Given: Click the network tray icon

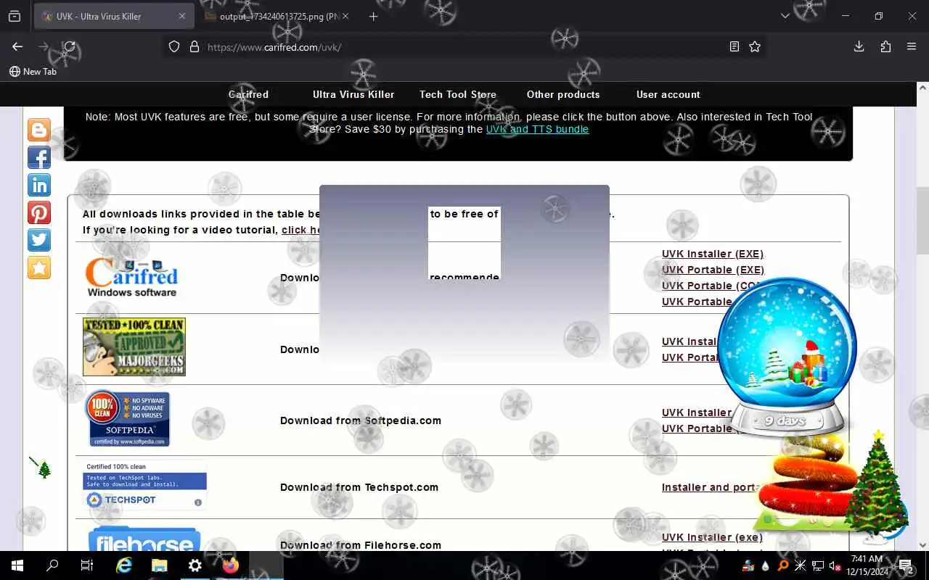Looking at the screenshot, I should coord(818,565).
